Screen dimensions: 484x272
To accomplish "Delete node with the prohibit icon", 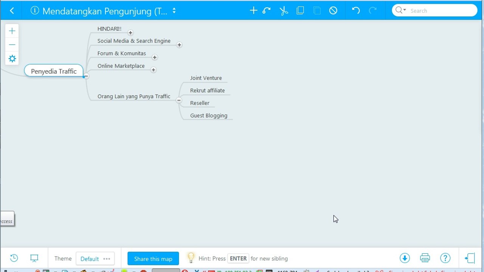I will point(333,11).
